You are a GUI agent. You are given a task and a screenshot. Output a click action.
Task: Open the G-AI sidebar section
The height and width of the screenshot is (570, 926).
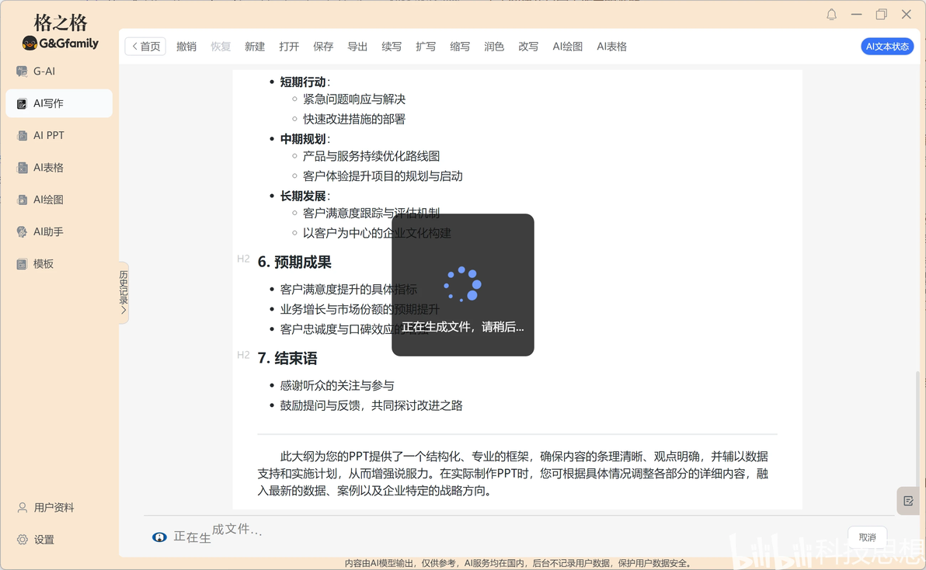[44, 71]
